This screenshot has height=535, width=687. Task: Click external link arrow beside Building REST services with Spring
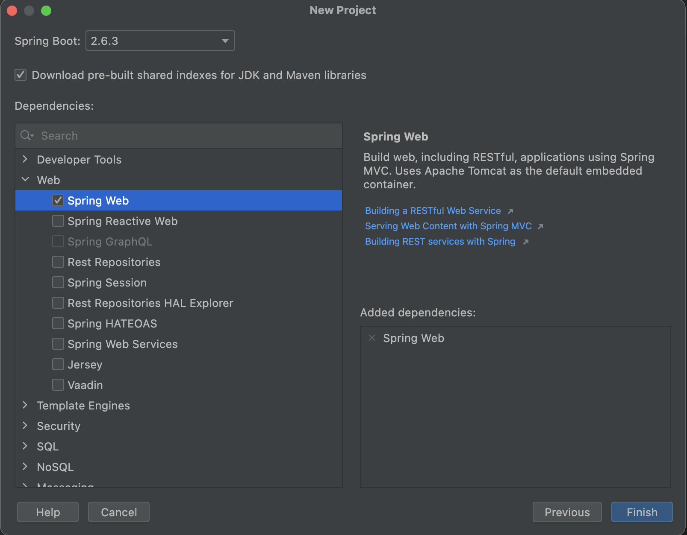(526, 242)
